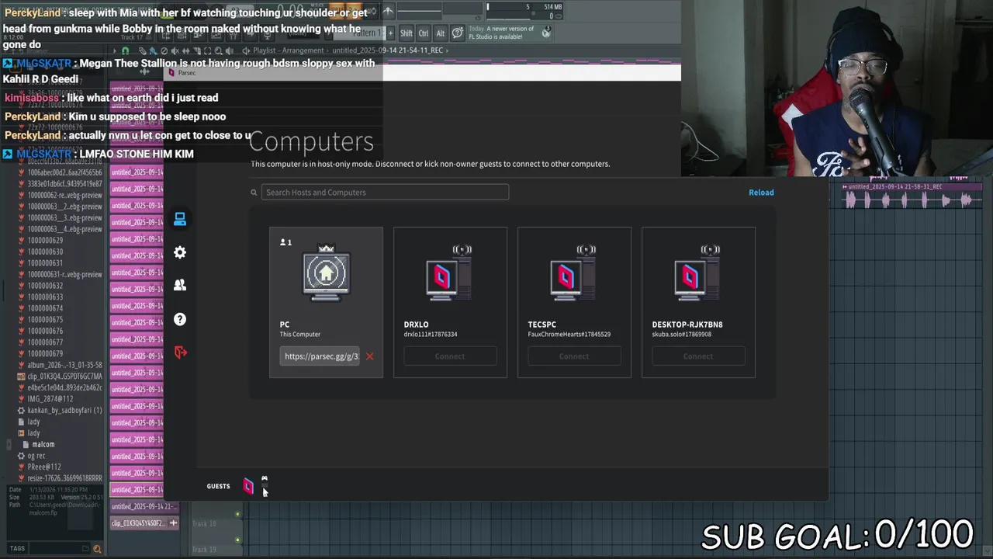Screen dimensions: 993x559
Task: Click the Parsec share link field
Action: click(x=321, y=356)
